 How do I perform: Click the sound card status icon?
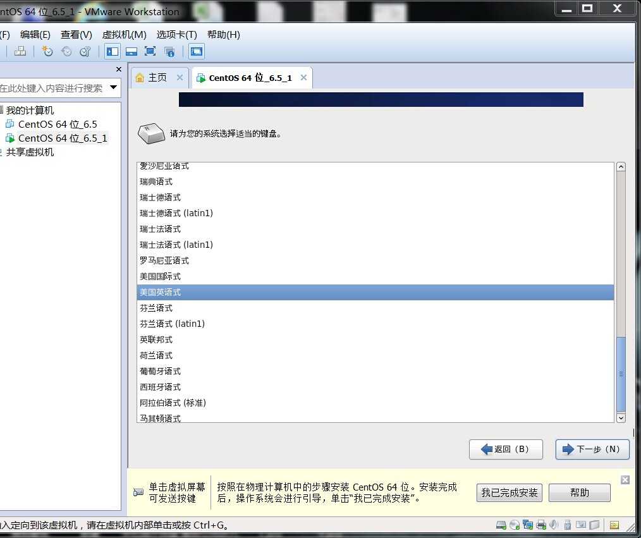coord(554,525)
